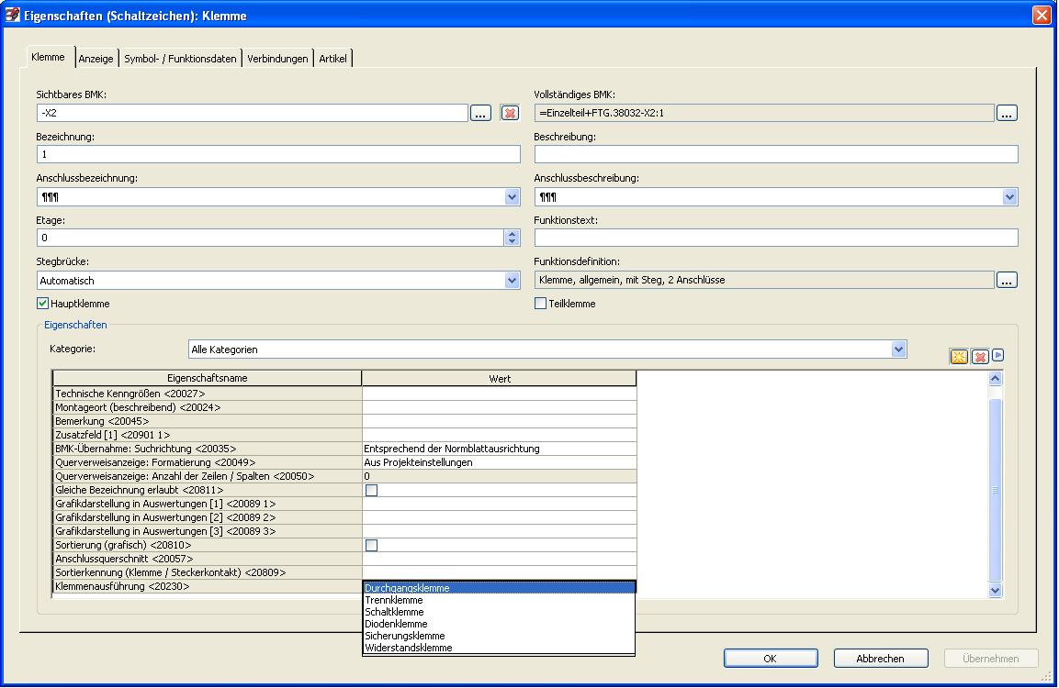Click the new property star icon
This screenshot has width=1059, height=688.
pyautogui.click(x=959, y=357)
